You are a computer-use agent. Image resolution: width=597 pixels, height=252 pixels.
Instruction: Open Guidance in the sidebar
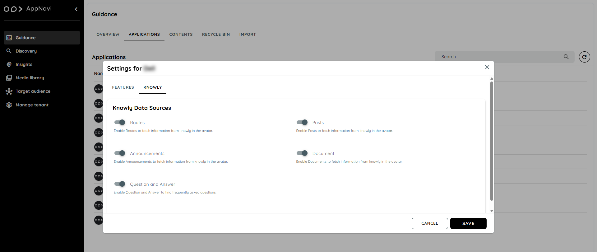[x=42, y=38]
